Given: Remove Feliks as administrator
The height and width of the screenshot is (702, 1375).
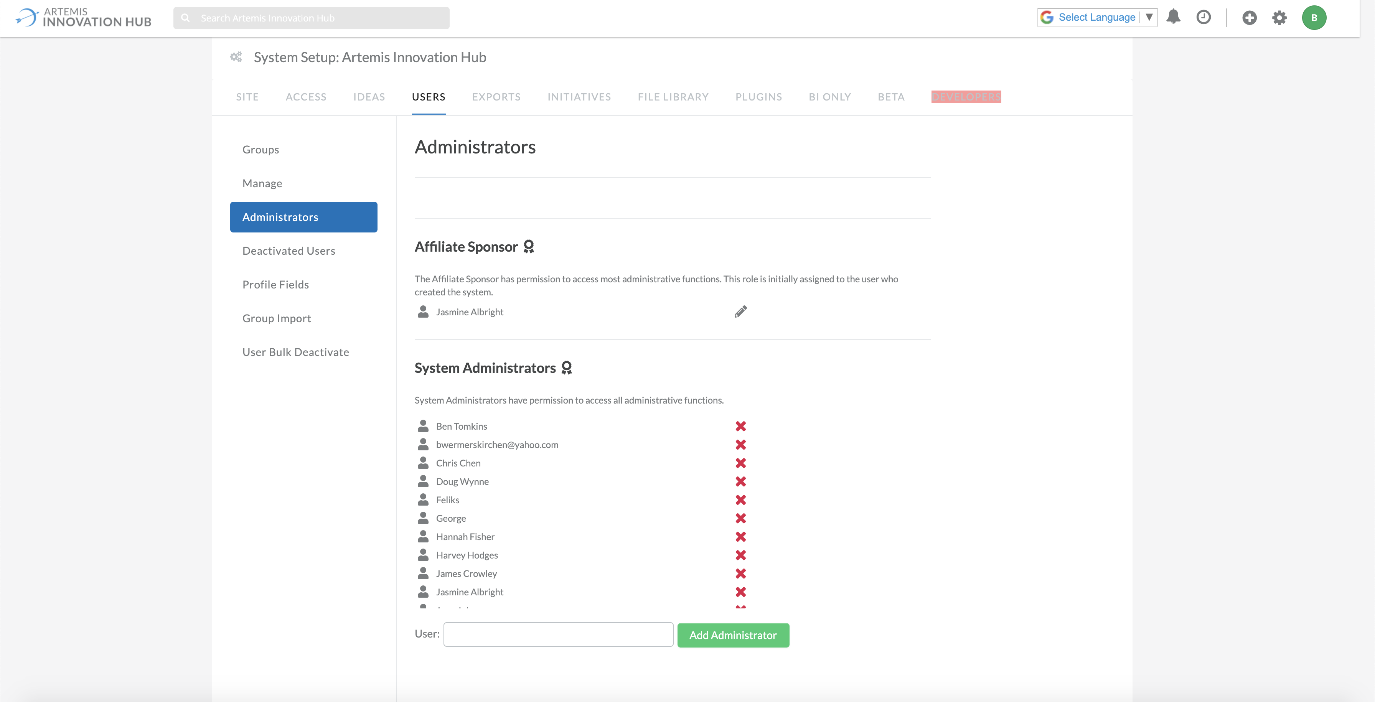Looking at the screenshot, I should coord(740,500).
